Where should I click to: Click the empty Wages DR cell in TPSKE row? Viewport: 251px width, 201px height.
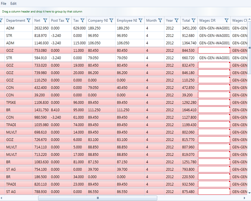(x=214, y=102)
